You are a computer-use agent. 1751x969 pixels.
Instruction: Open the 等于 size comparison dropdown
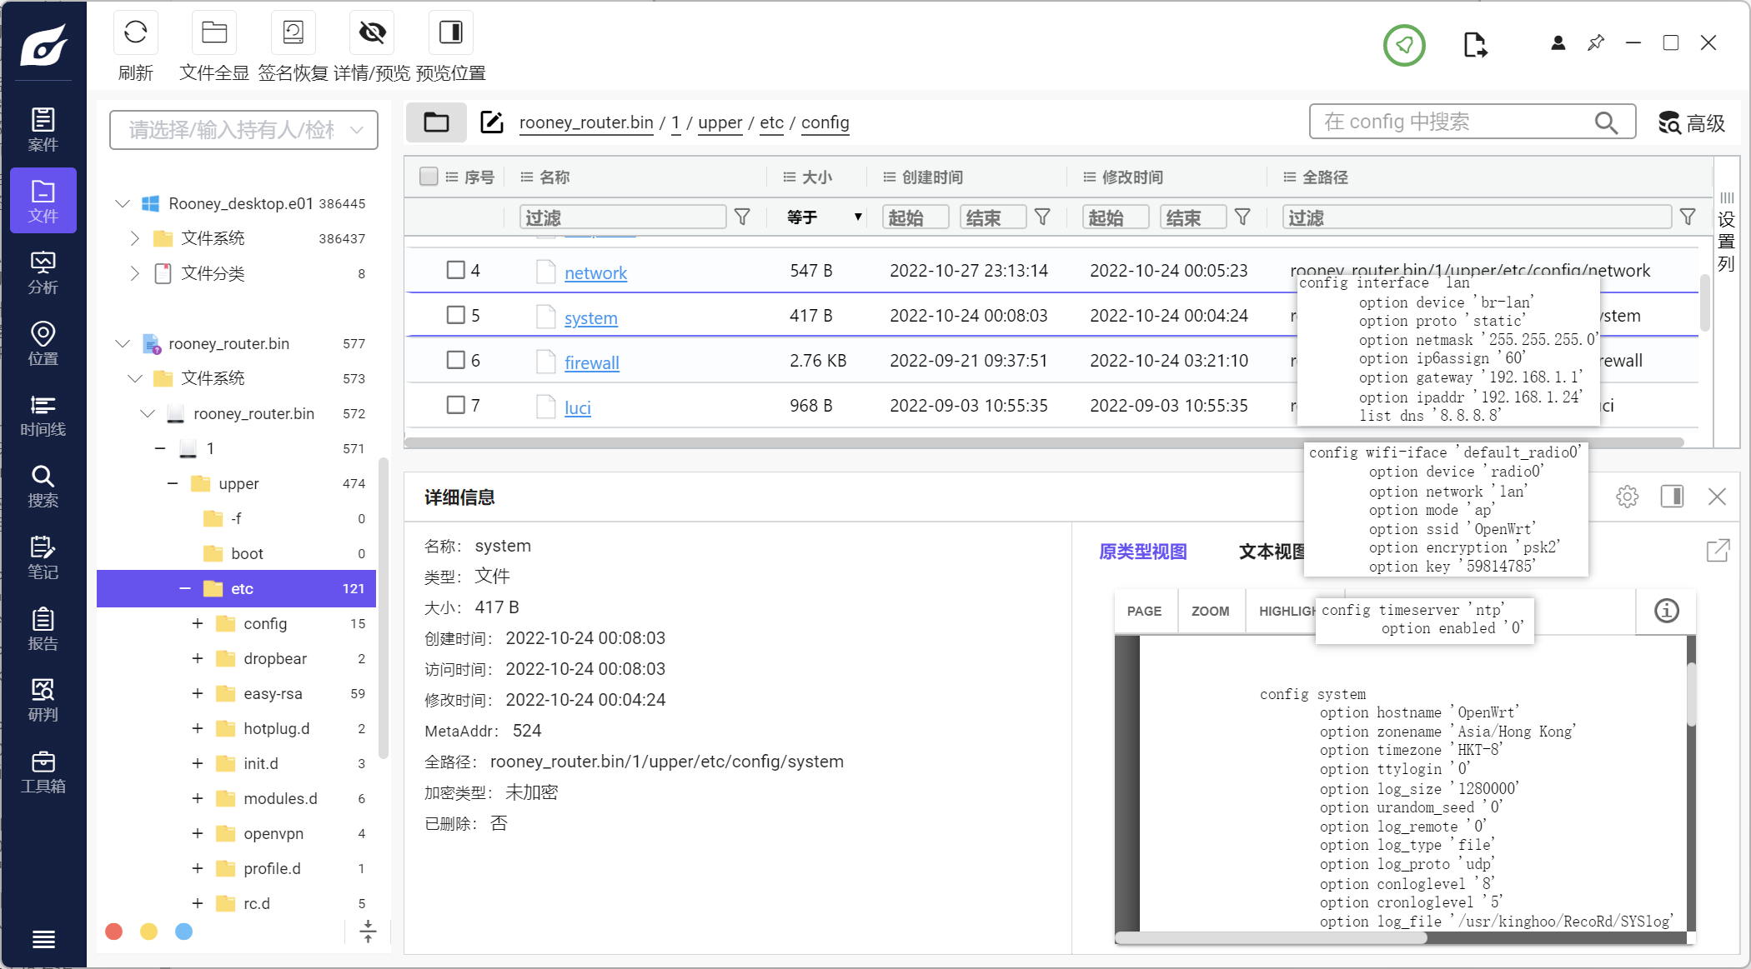point(824,217)
